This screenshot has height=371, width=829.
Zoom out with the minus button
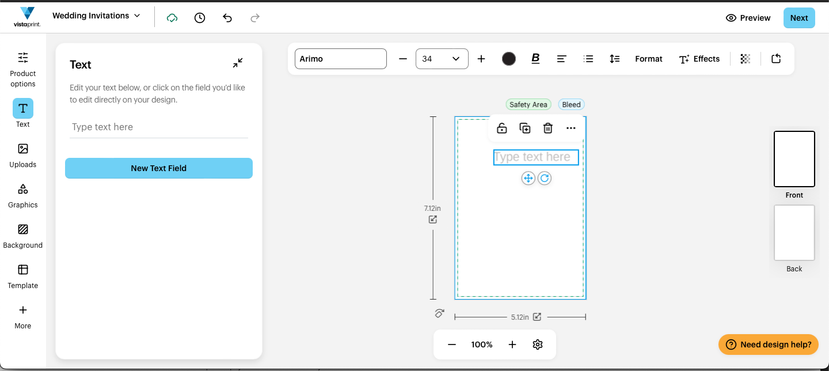(x=452, y=344)
